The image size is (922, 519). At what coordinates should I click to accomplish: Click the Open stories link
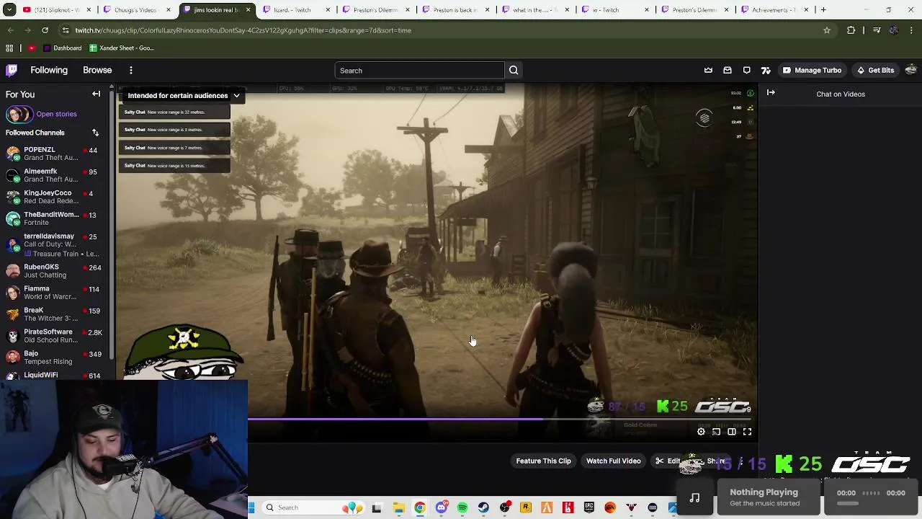click(x=56, y=114)
